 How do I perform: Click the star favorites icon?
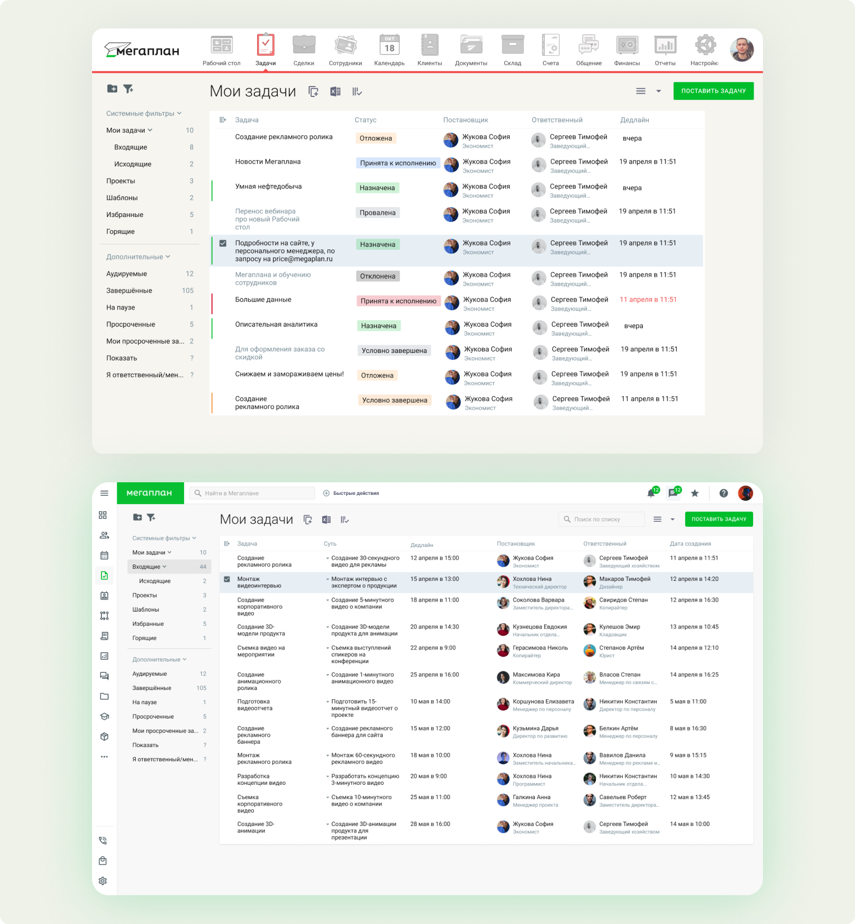tap(694, 493)
